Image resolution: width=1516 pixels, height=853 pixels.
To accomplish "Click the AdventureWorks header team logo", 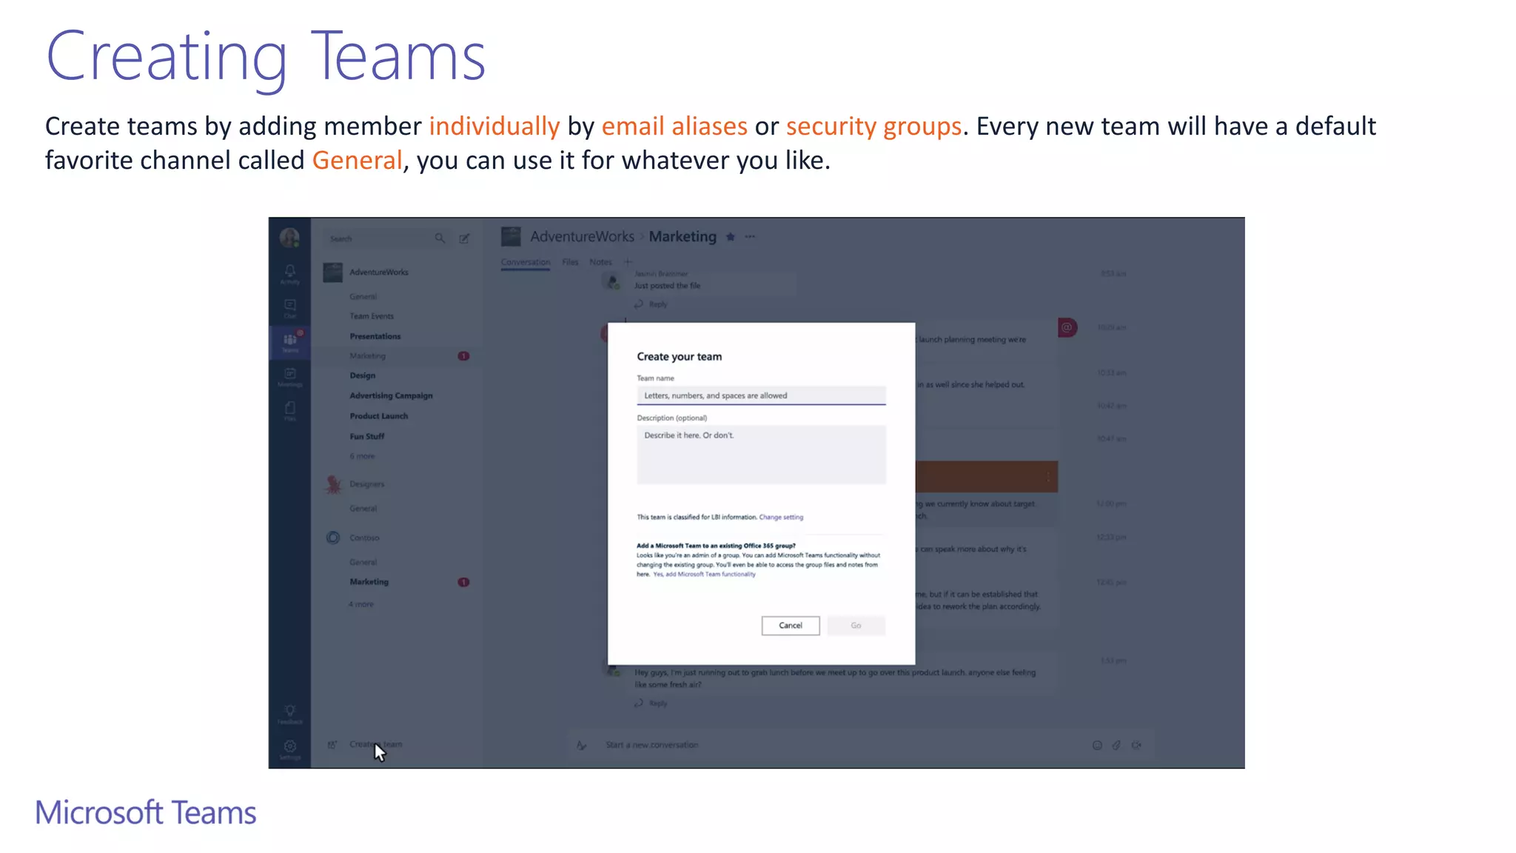I will click(x=511, y=237).
